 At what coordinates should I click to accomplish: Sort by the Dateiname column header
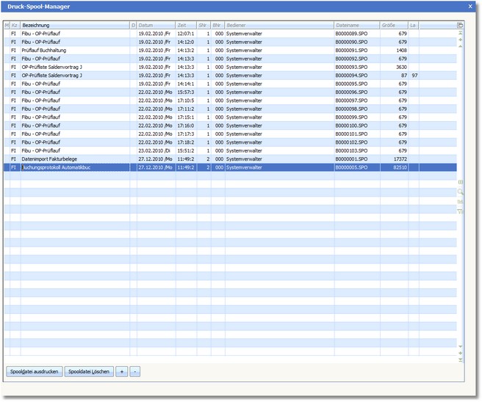click(356, 25)
